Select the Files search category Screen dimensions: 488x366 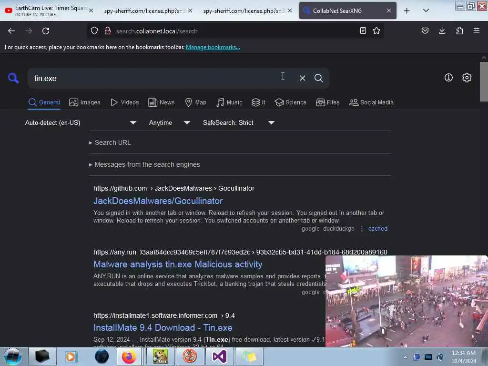point(328,102)
